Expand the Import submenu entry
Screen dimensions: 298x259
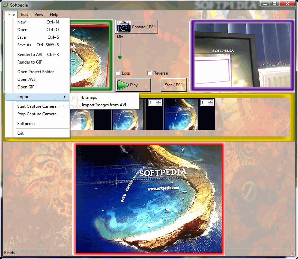coord(37,97)
